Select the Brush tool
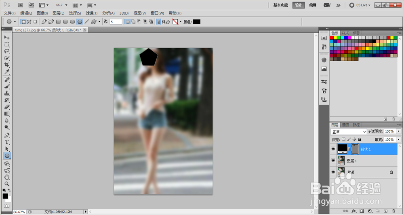 click(x=7, y=86)
